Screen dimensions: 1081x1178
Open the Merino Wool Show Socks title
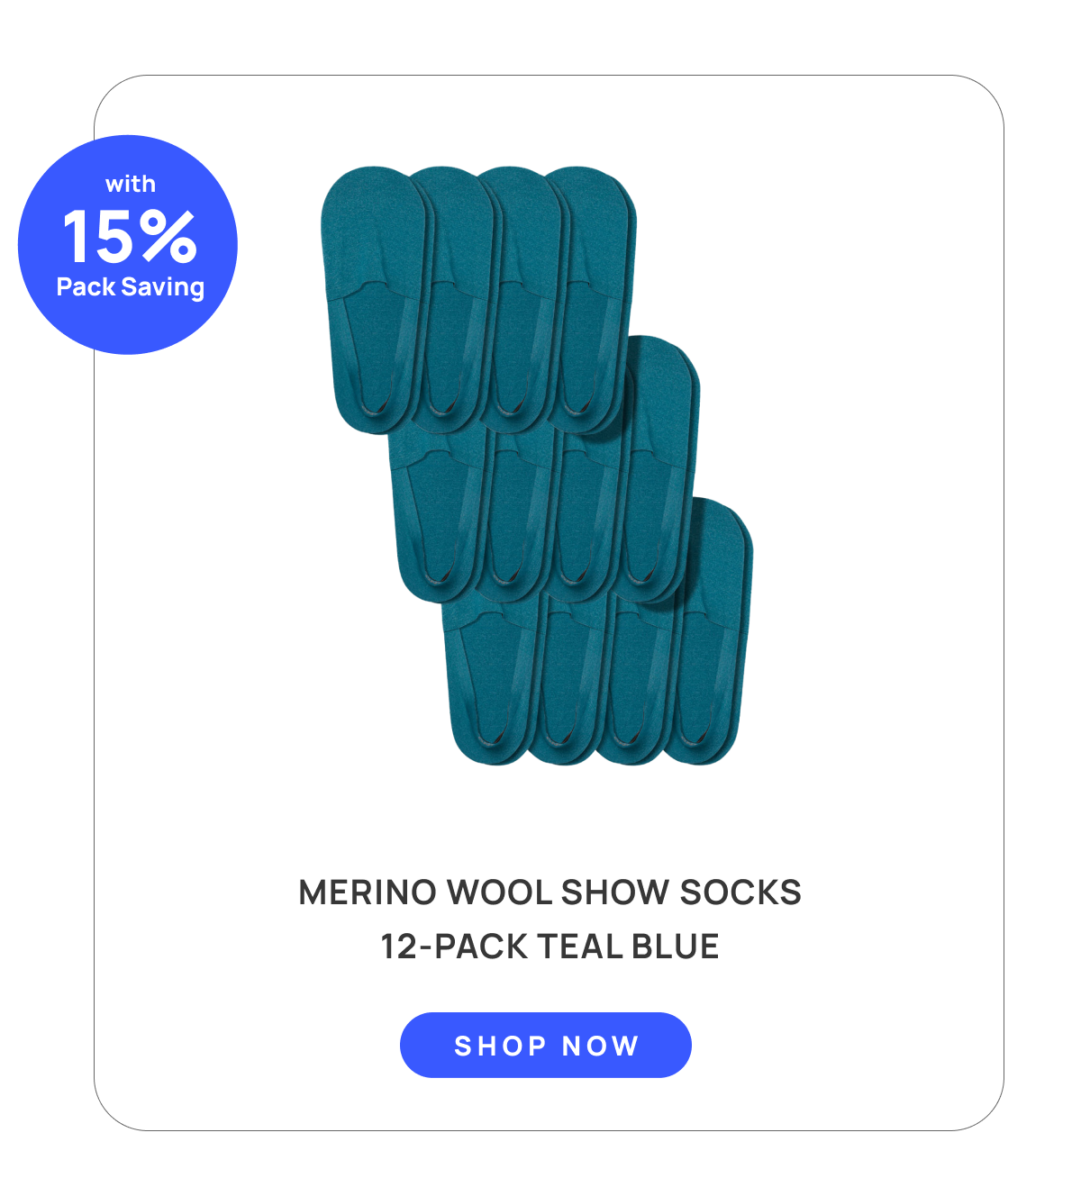click(x=550, y=893)
